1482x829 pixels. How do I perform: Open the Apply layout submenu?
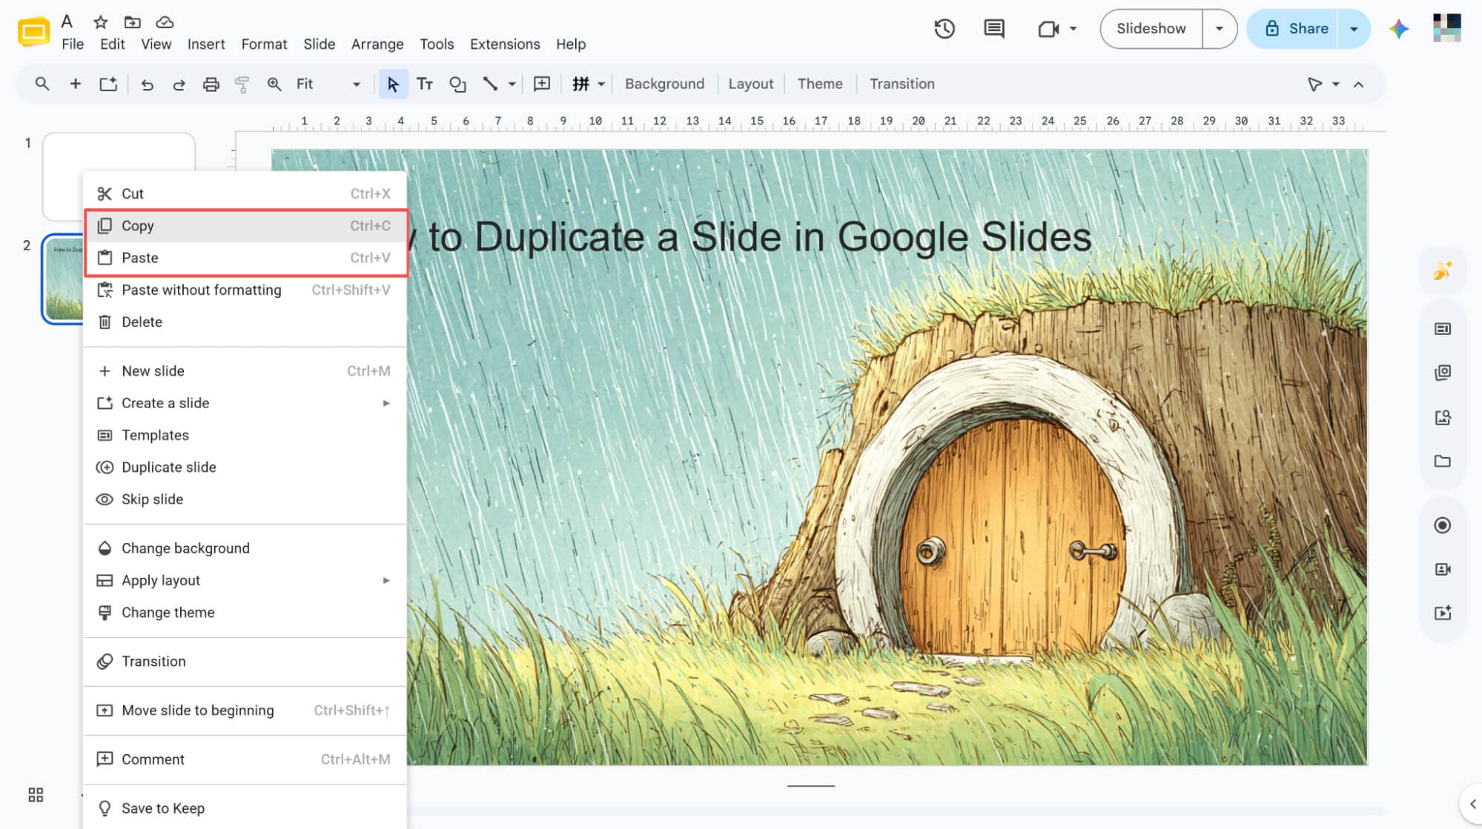coord(245,581)
